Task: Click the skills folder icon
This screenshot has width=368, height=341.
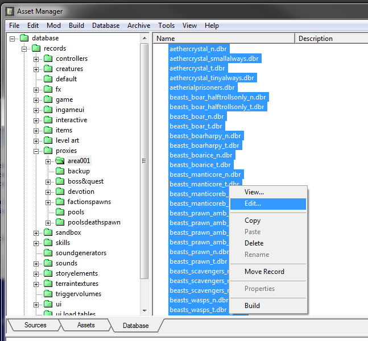Action: click(48, 243)
